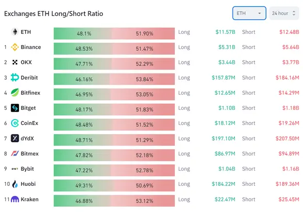The width and height of the screenshot is (303, 212).
Task: Click the Kraken exchange logo
Action: point(15,199)
